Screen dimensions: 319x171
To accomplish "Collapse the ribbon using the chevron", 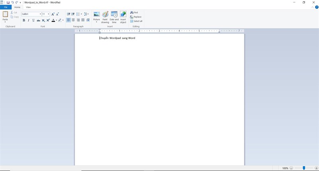I will 313,7.
